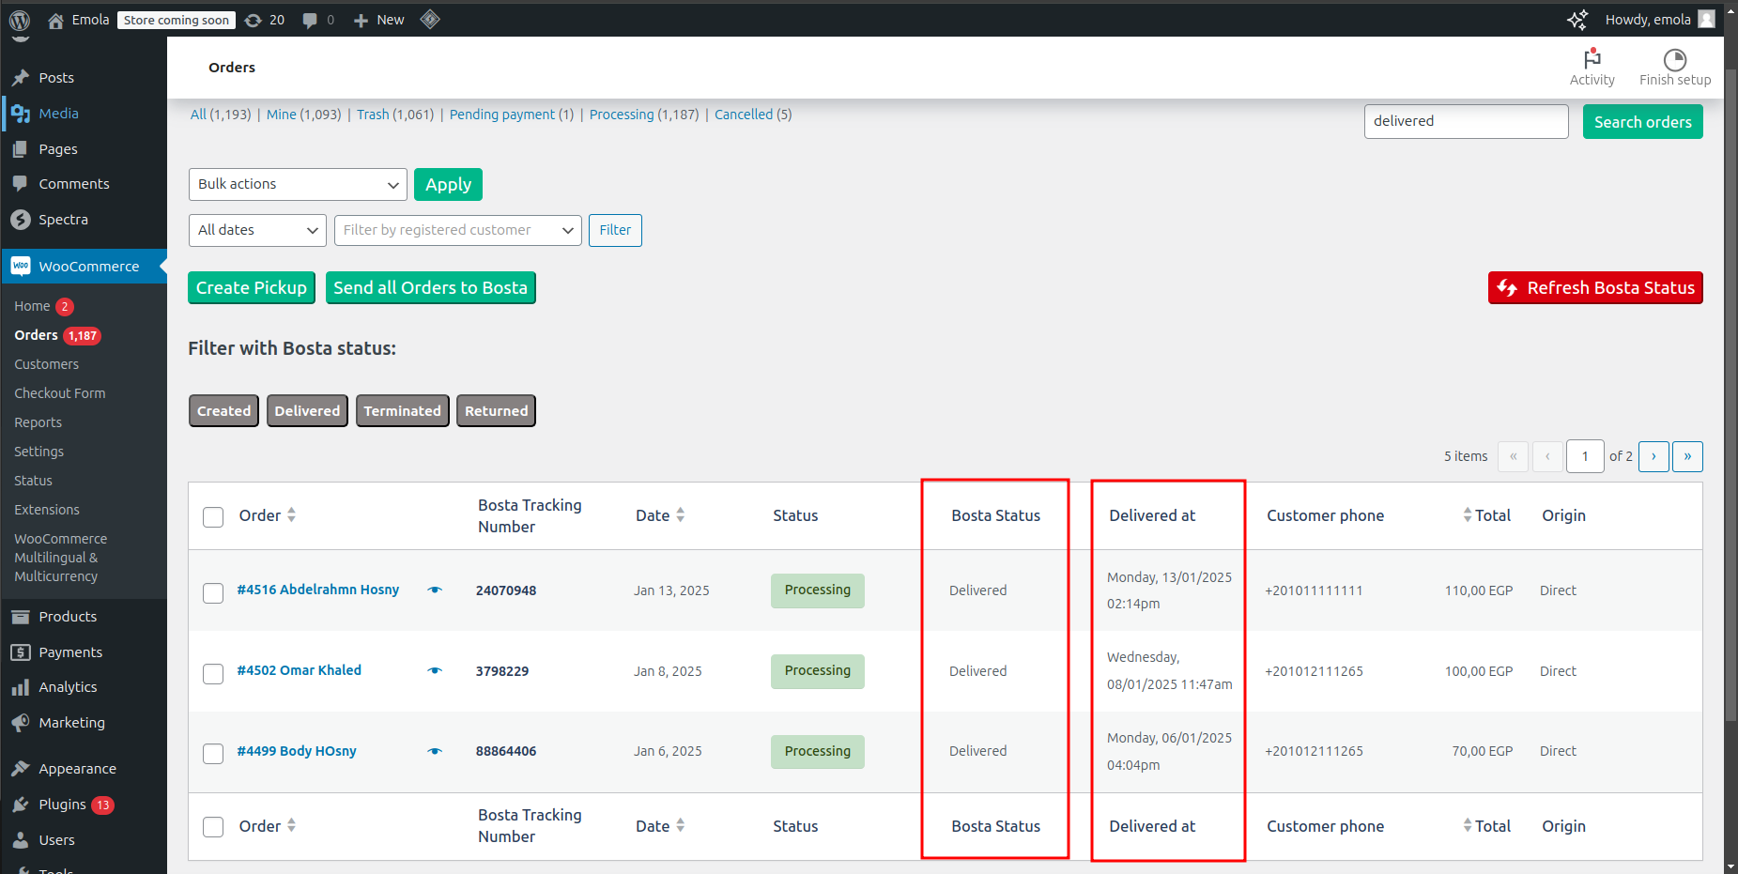
Task: Open order #4516 Abdelrahmn Hosny link
Action: [318, 590]
